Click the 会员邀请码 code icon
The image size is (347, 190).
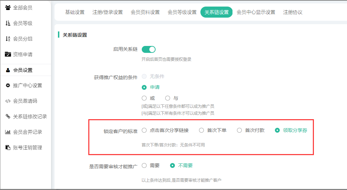[8, 101]
